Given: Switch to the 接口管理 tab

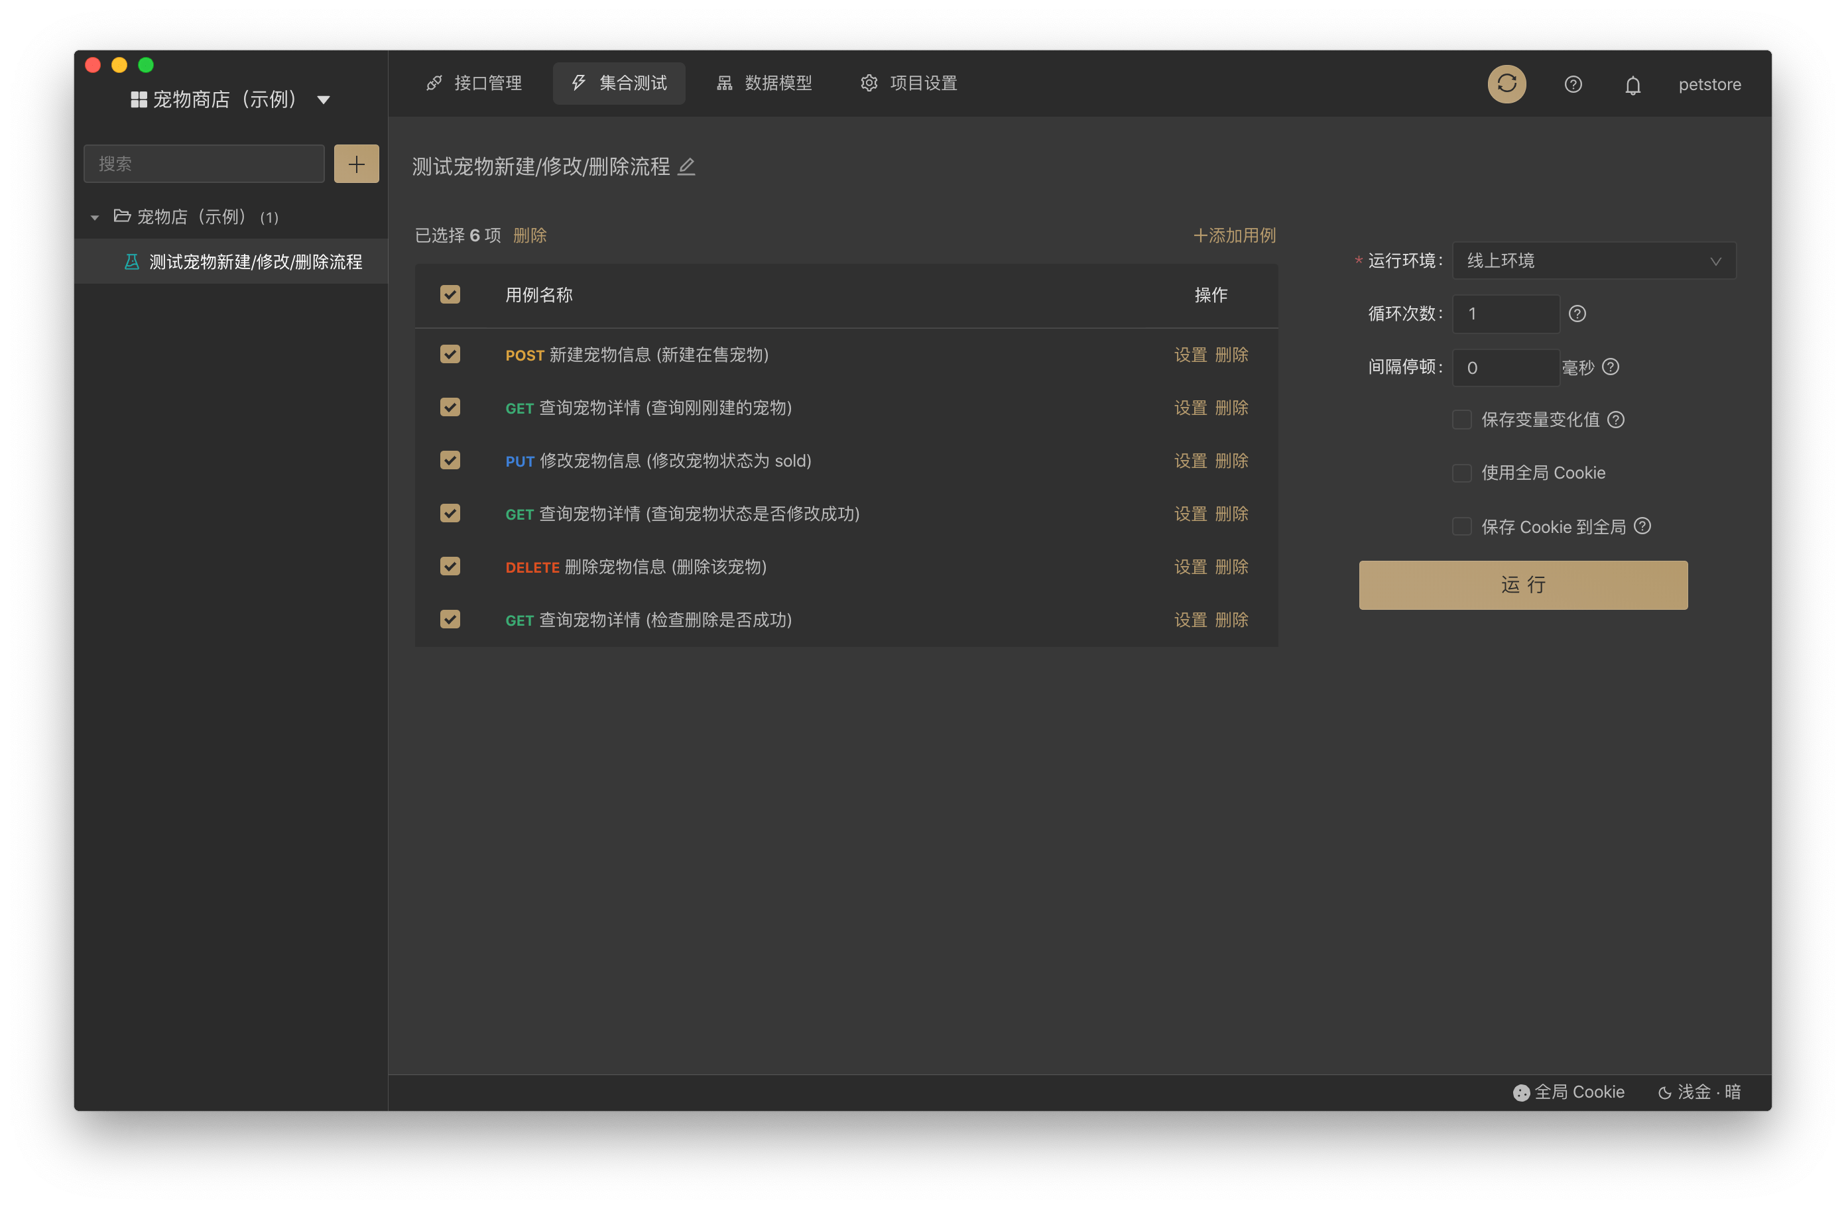Looking at the screenshot, I should 474,83.
